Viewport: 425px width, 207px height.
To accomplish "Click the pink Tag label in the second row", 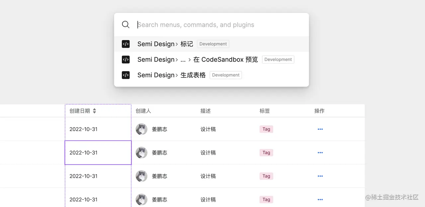I will click(x=266, y=153).
